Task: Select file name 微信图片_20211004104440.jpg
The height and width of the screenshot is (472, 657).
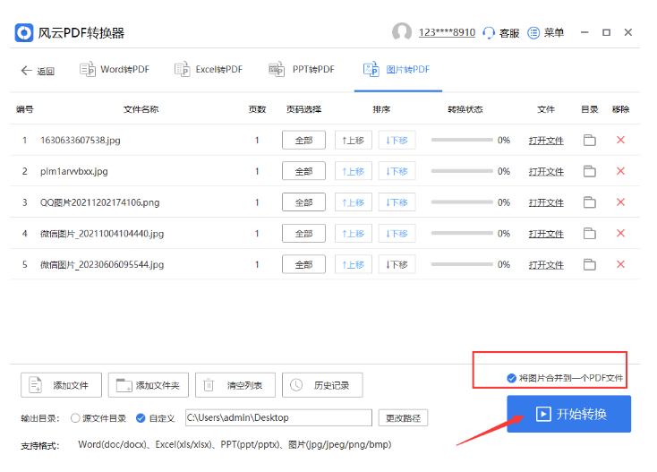Action: [x=102, y=234]
